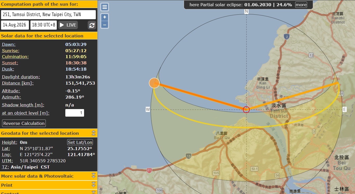
Task: Click the route 56 road shield
Action: (x=277, y=176)
